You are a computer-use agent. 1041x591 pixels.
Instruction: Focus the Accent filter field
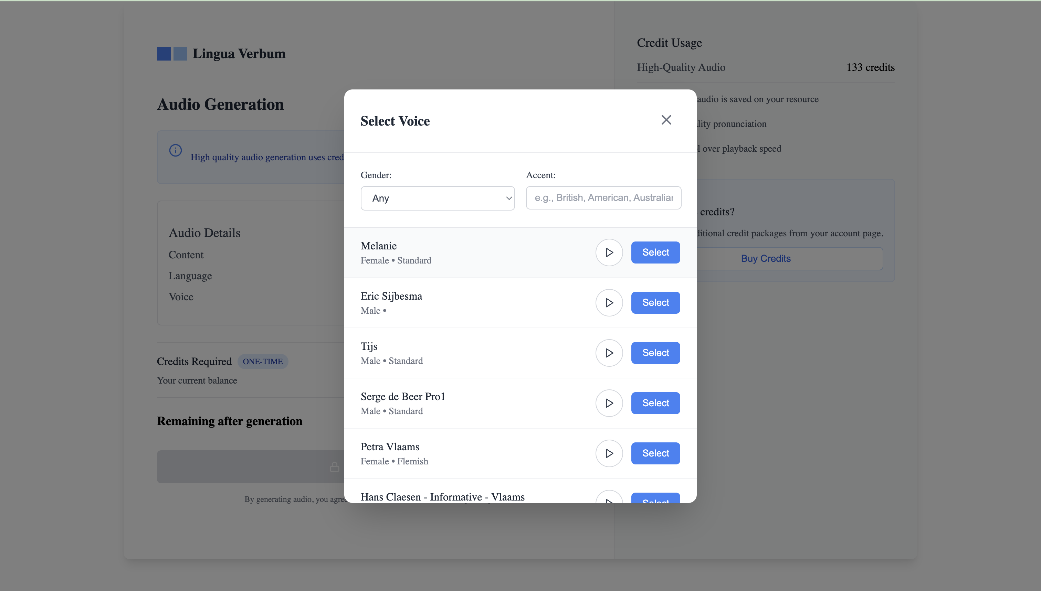click(603, 198)
